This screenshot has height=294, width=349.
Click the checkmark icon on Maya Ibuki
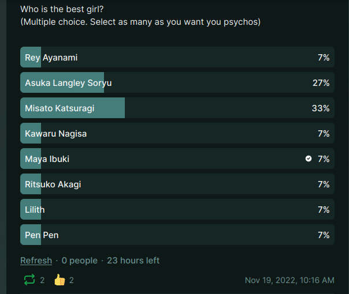[309, 159]
